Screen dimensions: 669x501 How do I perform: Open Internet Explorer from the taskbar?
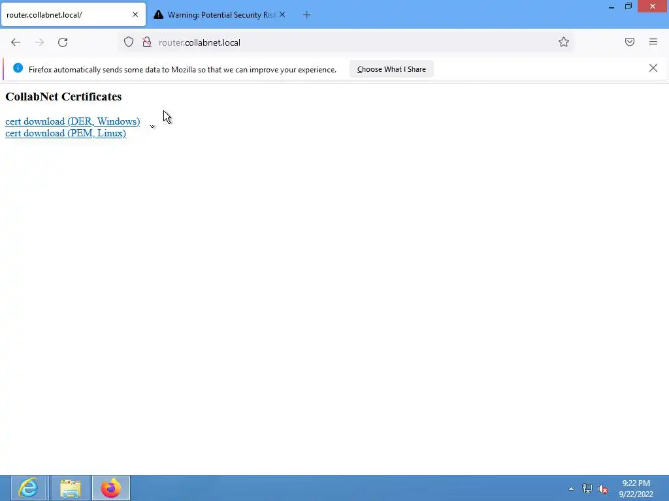click(29, 488)
